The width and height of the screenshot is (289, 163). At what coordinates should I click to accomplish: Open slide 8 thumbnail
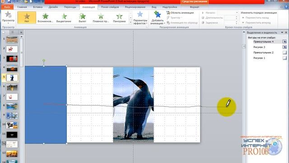[12, 106]
